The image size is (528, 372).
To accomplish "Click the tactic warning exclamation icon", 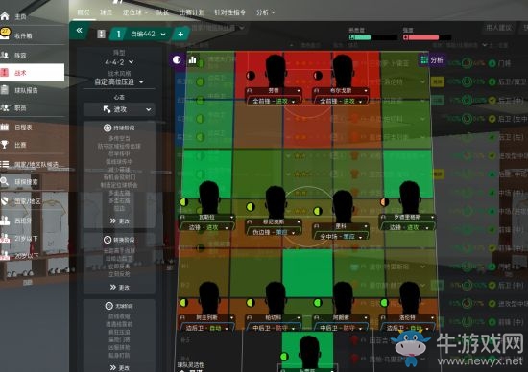I will [101, 34].
